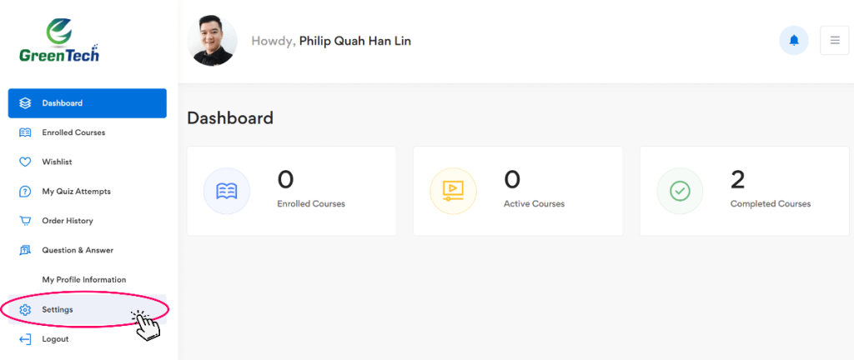Screen dimensions: 854x360
Task: Click the user profile photo
Action: [213, 41]
